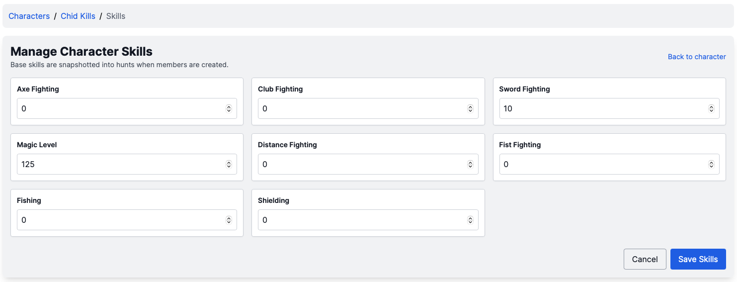Click inside the Fishing number field
Screen dimensions: 737x282
119,220
